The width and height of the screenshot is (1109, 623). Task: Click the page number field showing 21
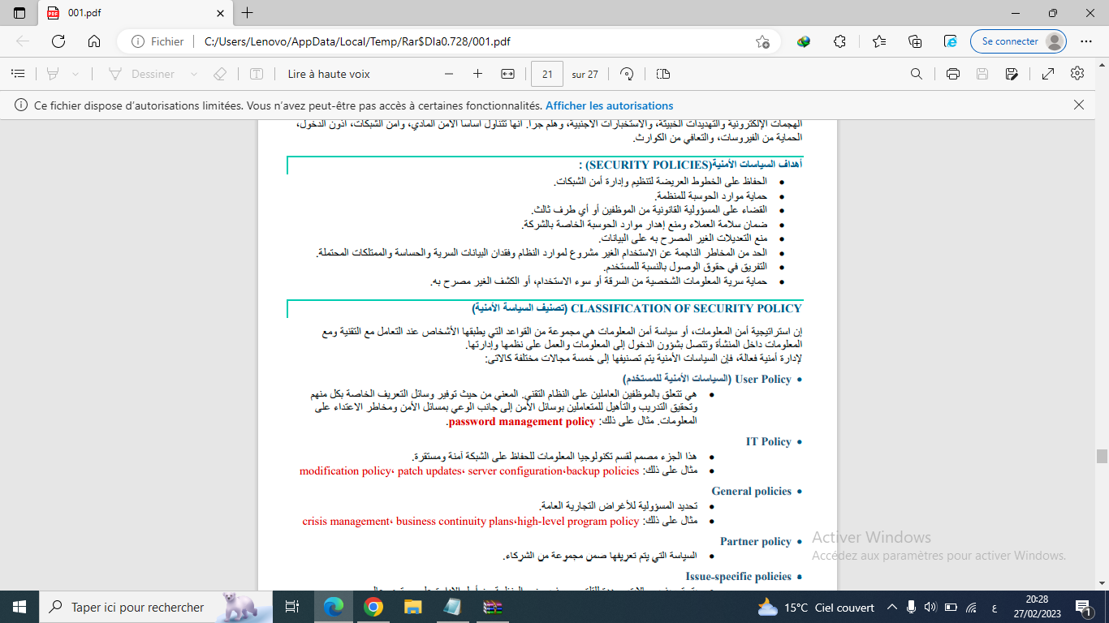pyautogui.click(x=547, y=74)
